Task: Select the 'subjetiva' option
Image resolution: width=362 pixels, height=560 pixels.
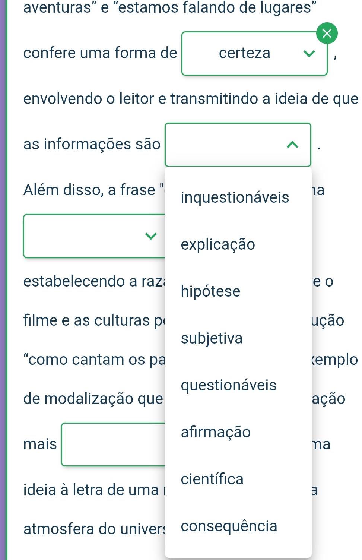Action: pos(212,338)
